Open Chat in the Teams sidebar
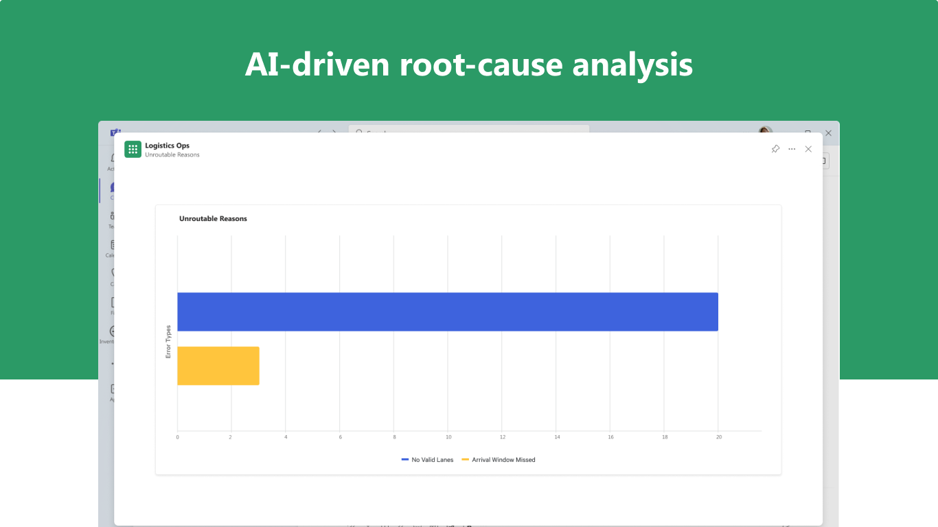This screenshot has width=938, height=527. 110,191
